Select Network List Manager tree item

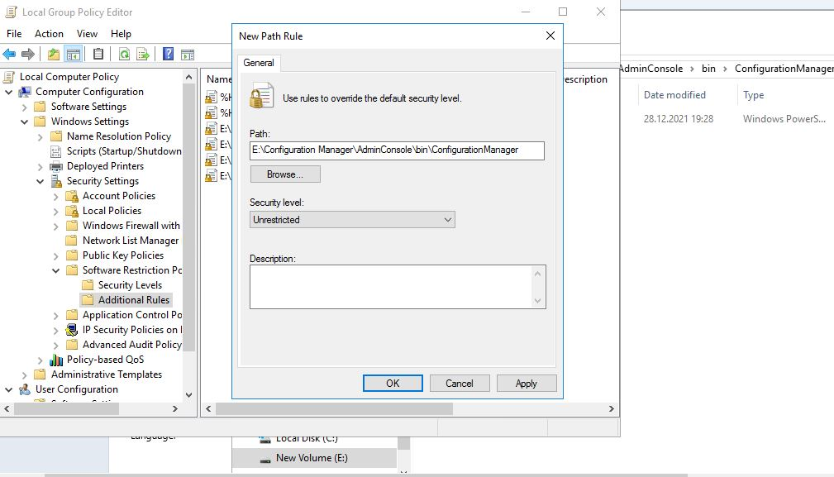131,241
